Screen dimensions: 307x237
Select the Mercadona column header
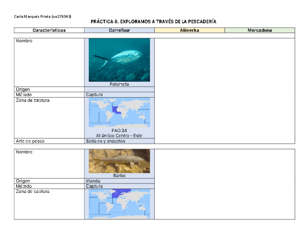260,30
